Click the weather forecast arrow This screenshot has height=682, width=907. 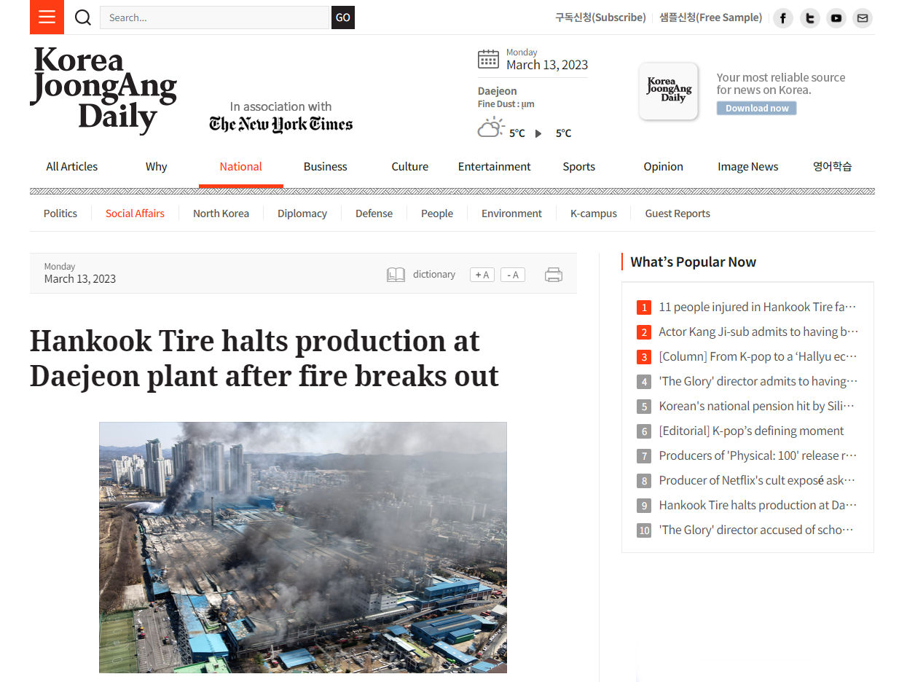[538, 133]
